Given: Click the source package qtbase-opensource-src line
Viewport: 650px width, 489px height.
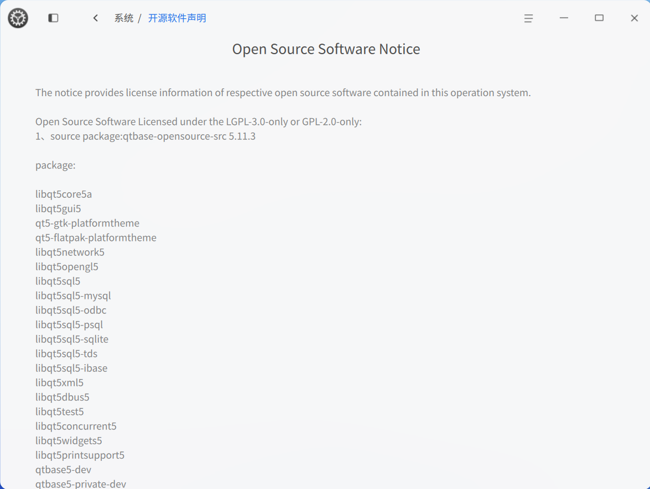Looking at the screenshot, I should point(145,136).
